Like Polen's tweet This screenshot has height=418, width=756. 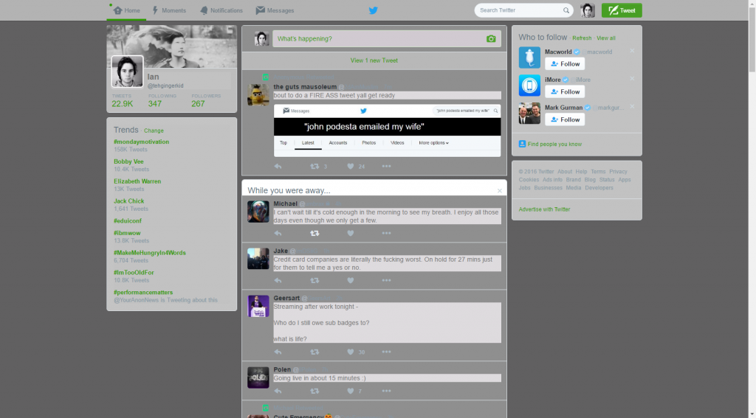pos(351,391)
